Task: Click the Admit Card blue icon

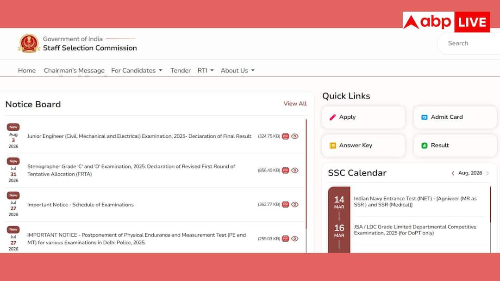Action: point(425,117)
